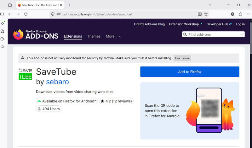Open the Extension Workshop link
This screenshot has width=252, height=148.
[186, 24]
